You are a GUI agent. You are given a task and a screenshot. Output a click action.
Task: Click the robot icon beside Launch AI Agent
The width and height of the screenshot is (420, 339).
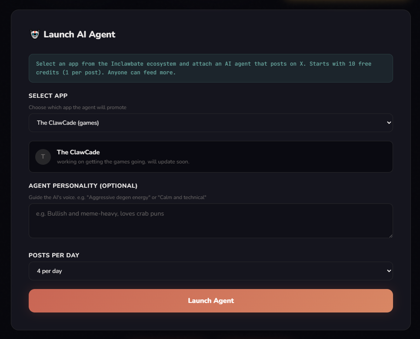pyautogui.click(x=34, y=34)
